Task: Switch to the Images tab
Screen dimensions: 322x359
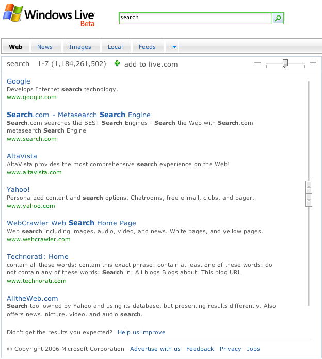Action: click(80, 47)
